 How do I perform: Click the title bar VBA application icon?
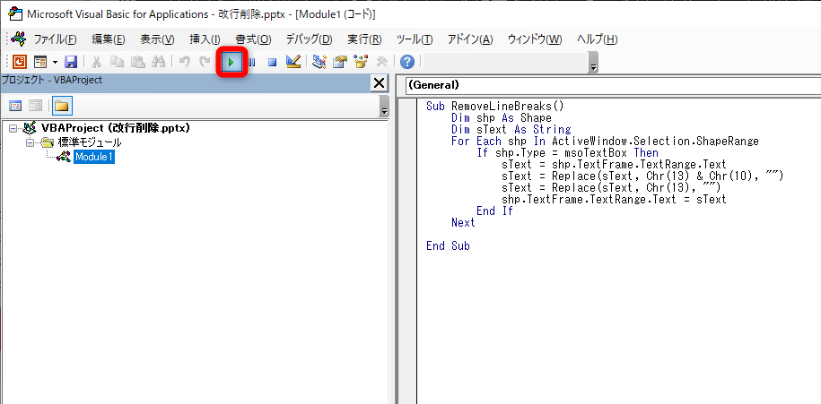pos(15,14)
